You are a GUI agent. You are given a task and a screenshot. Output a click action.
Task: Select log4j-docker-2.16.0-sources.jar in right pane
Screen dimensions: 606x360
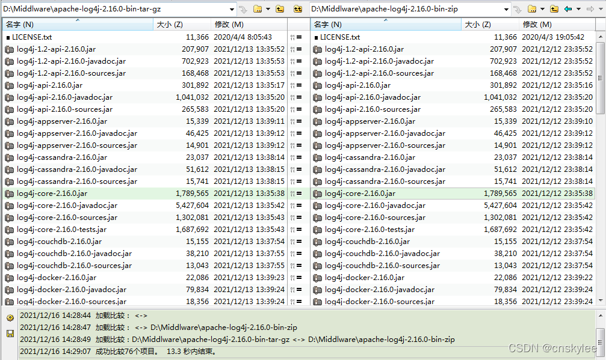coord(380,301)
